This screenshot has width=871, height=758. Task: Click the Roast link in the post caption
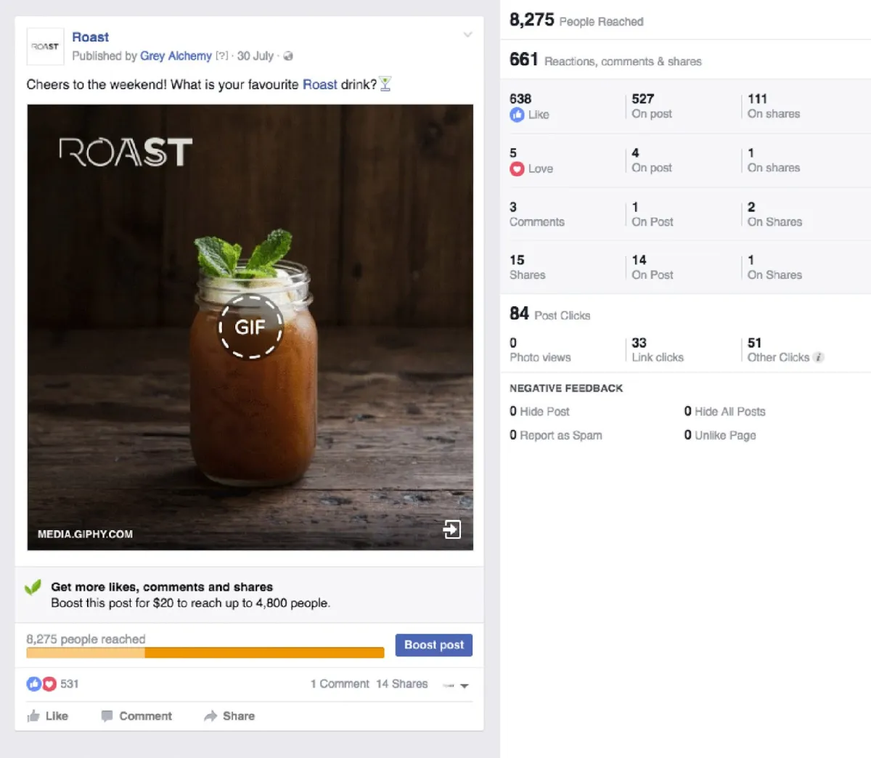click(320, 84)
